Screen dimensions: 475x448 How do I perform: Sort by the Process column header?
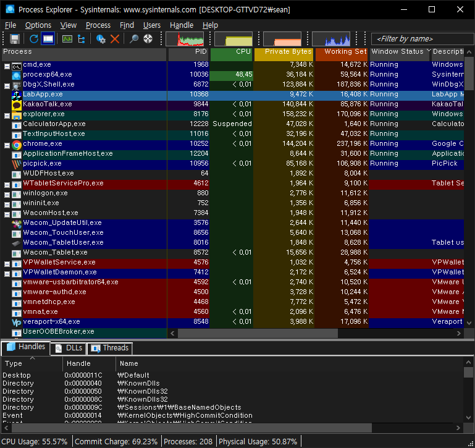(x=84, y=54)
